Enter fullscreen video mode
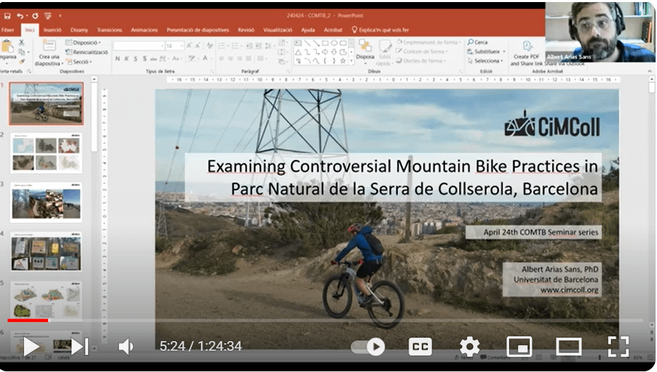This screenshot has height=372, width=657. point(618,347)
